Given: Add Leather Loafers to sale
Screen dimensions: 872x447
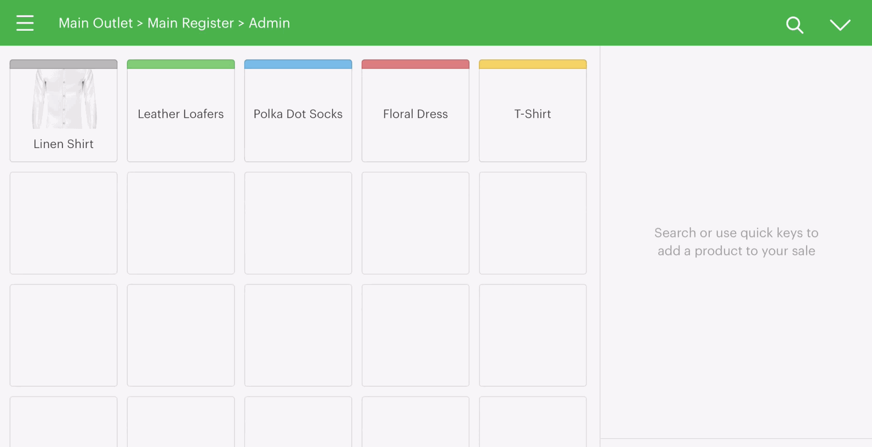Looking at the screenshot, I should (x=181, y=111).
